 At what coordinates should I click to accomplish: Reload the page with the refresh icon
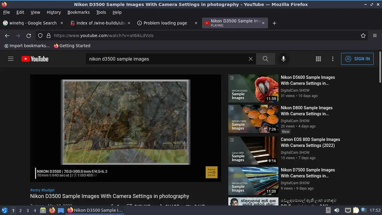click(x=29, y=36)
